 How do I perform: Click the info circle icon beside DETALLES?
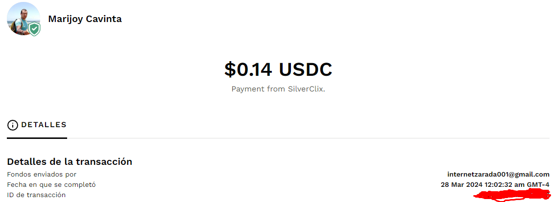coord(13,125)
